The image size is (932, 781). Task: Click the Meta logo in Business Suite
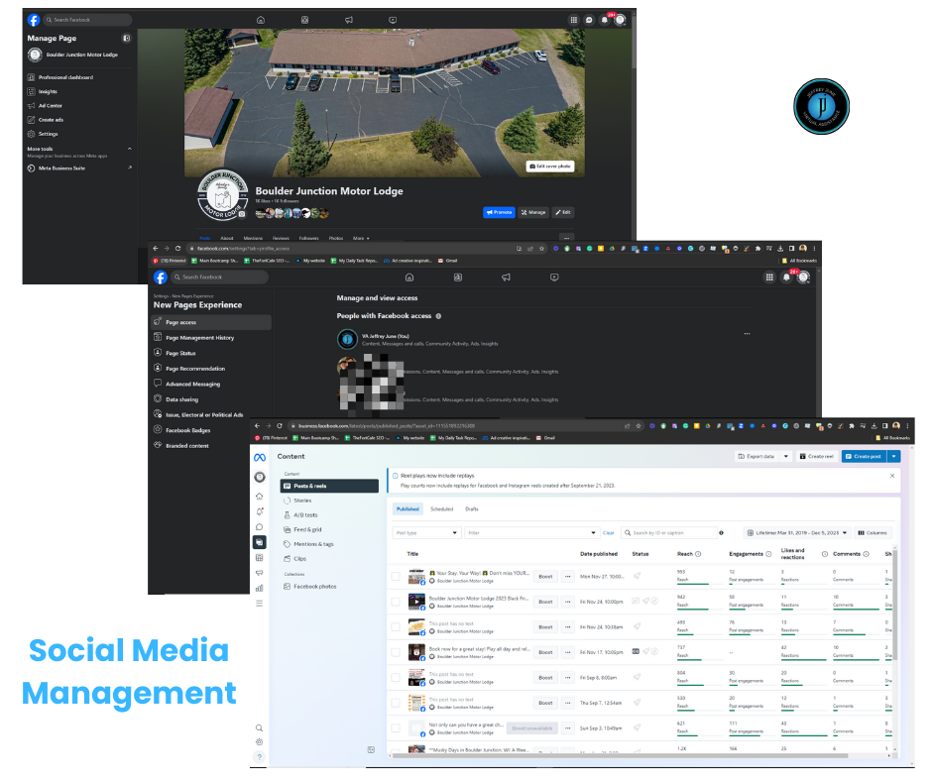(x=260, y=458)
